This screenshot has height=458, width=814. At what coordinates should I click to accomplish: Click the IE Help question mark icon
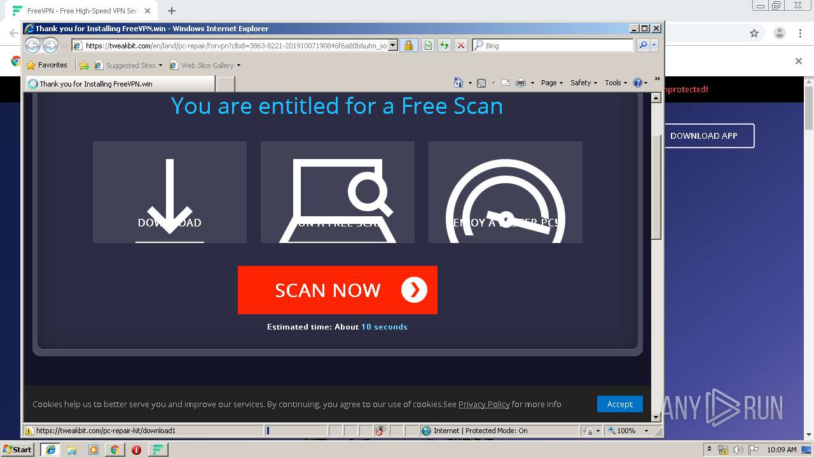[x=638, y=83]
